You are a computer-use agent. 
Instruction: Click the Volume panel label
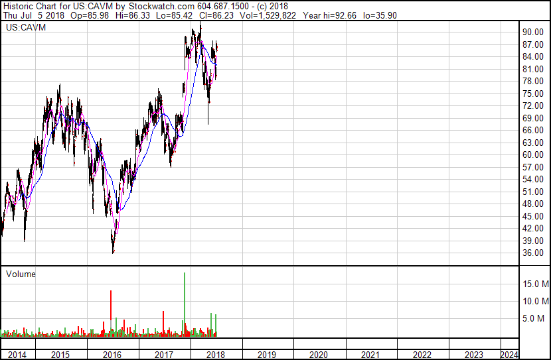click(21, 274)
